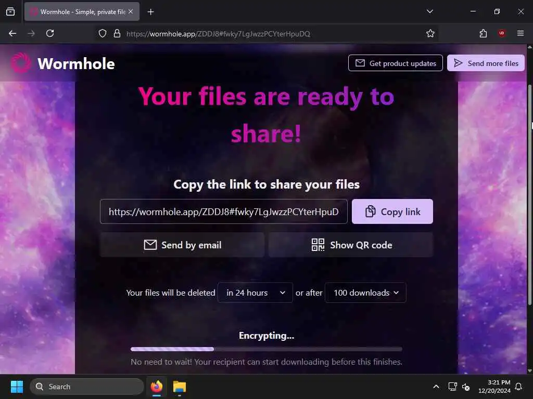Image resolution: width=533 pixels, height=399 pixels.
Task: Select the Wormhole browser tab
Action: [82, 11]
